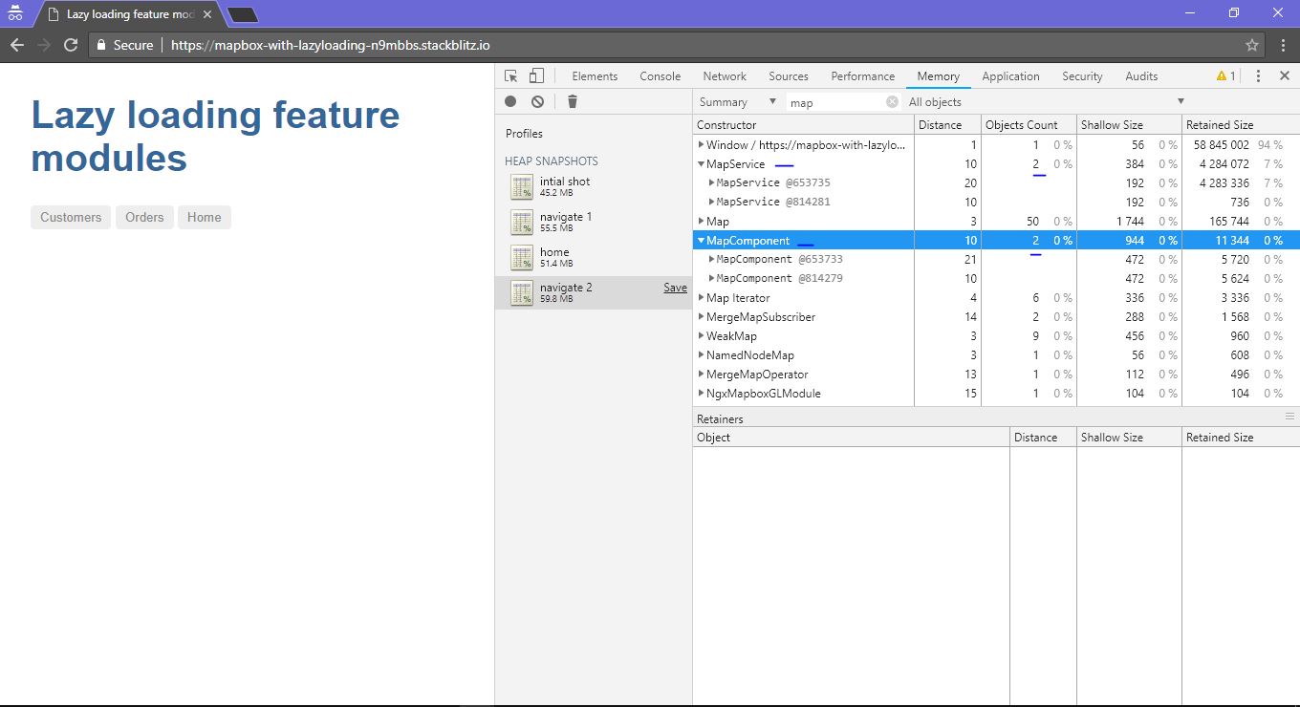Reload the page in the browser
This screenshot has height=707, width=1300.
[x=71, y=45]
